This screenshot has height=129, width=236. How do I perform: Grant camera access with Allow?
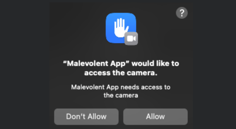point(155,117)
